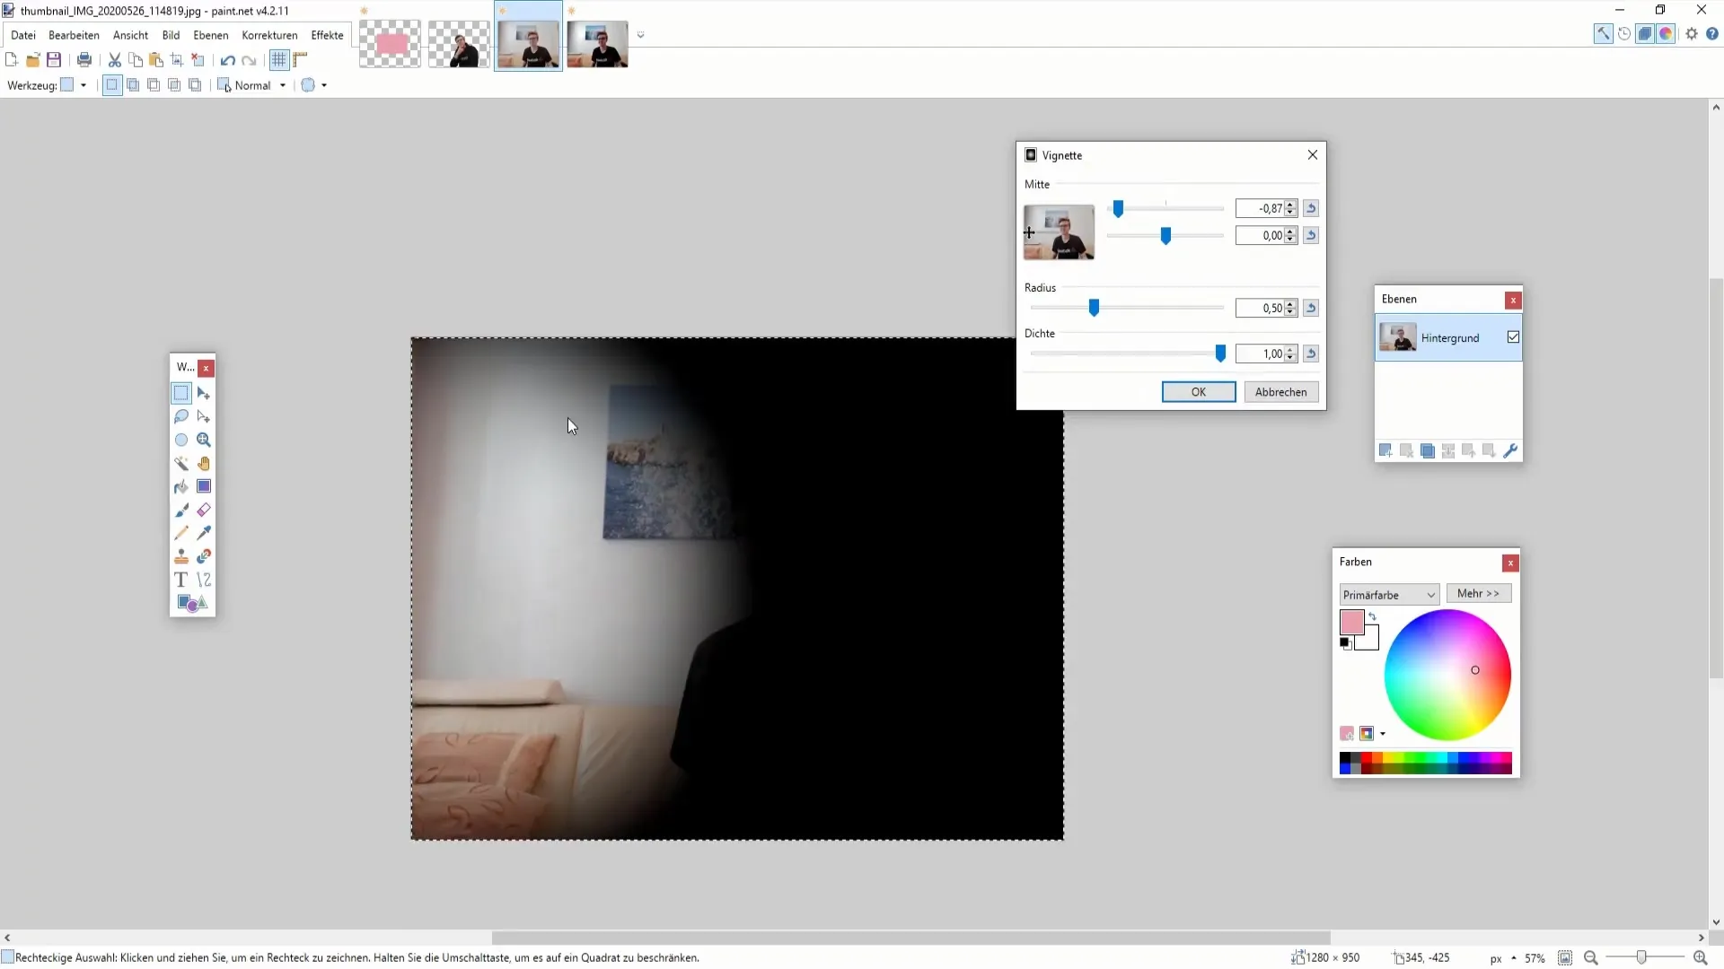Select the Eraser tool
The width and height of the screenshot is (1724, 969).
tap(204, 510)
